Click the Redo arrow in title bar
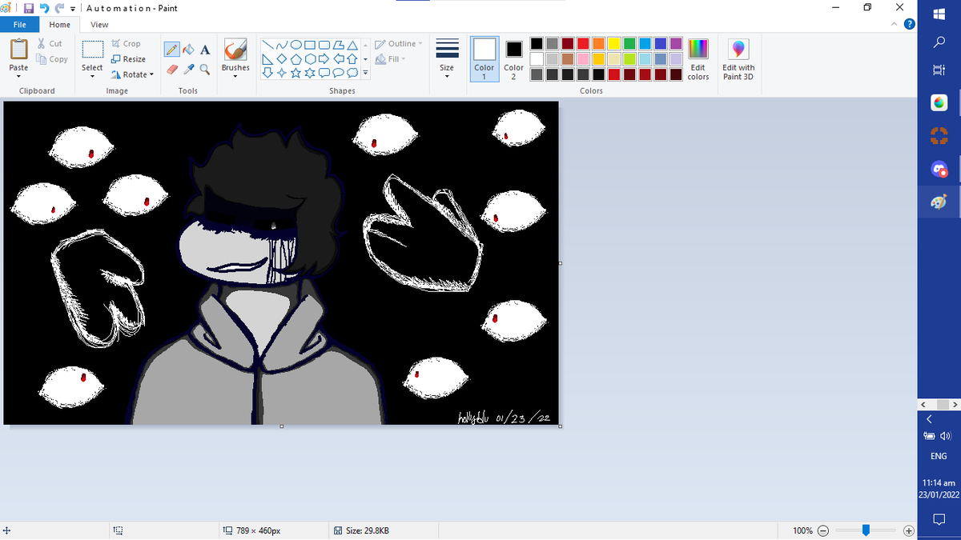Screen dimensions: 961x540 pos(60,8)
